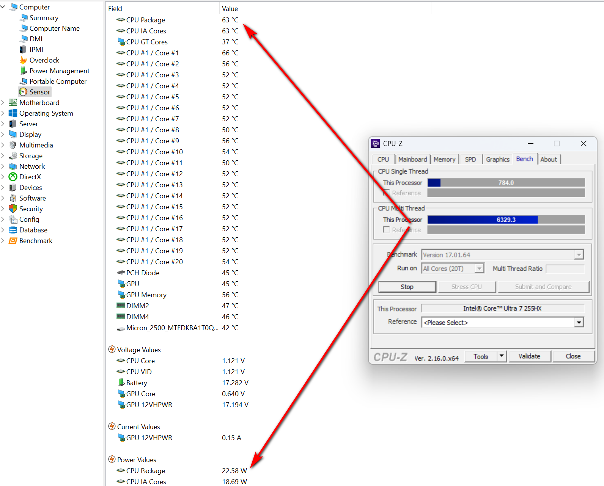Collapse the Computer tree node
The image size is (604, 486).
(3, 7)
